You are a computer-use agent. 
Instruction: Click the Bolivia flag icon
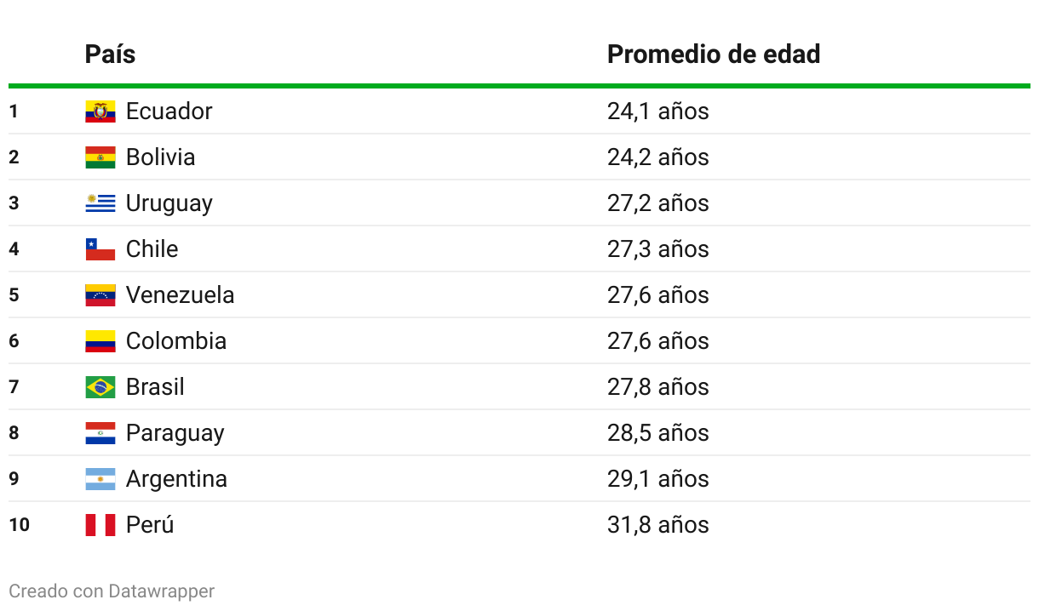[100, 157]
